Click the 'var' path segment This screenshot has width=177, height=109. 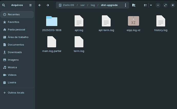(82, 5)
